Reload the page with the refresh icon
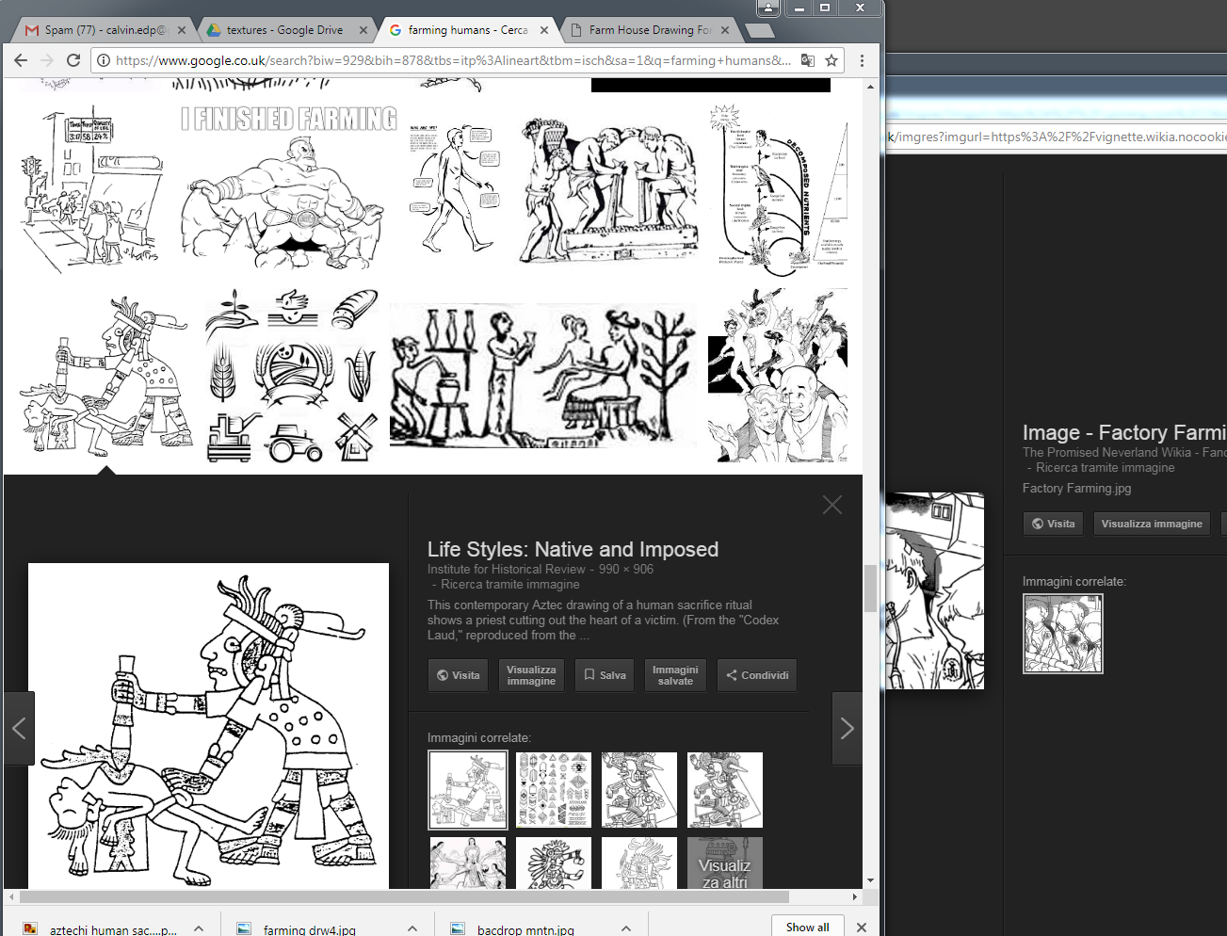This screenshot has height=936, width=1227. coord(73,60)
